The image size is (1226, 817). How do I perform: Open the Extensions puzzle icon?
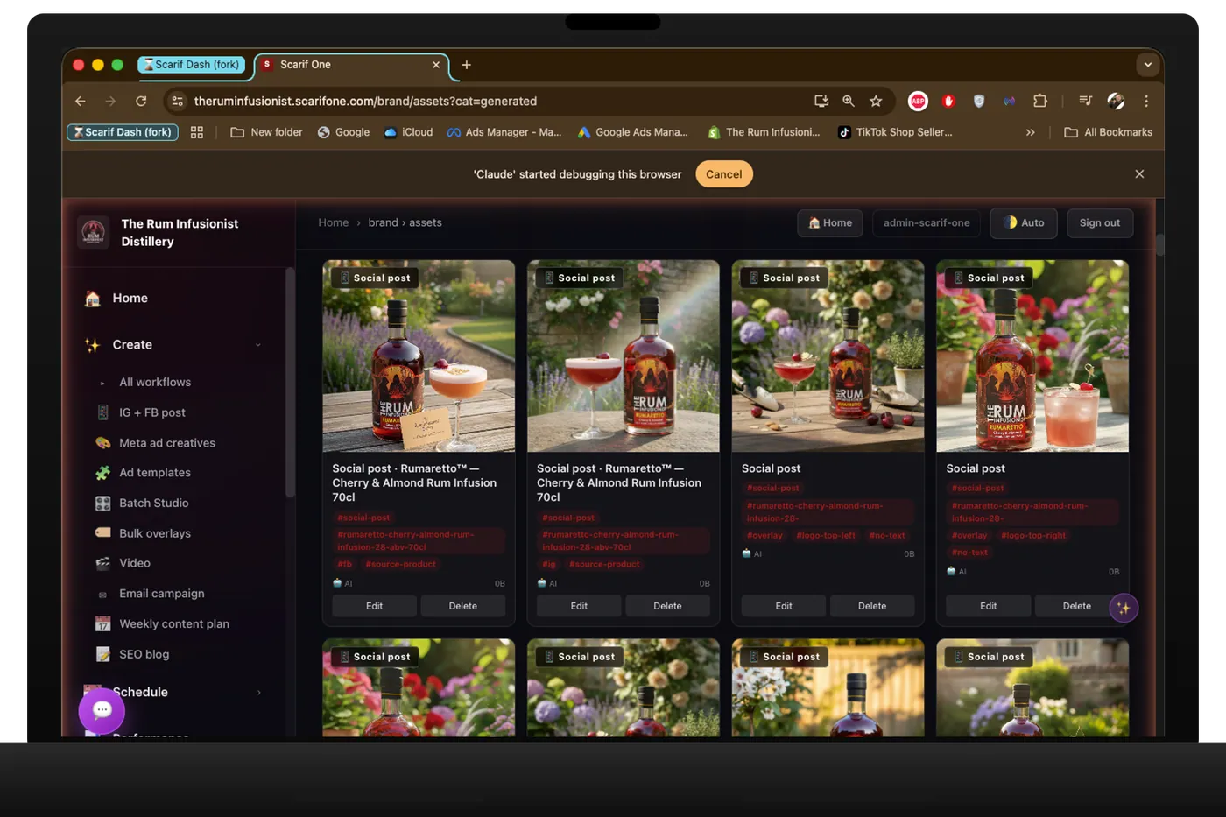pos(1040,101)
